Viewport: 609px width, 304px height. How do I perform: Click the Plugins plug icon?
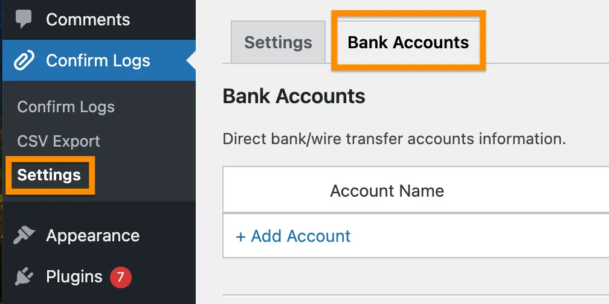[x=24, y=277]
